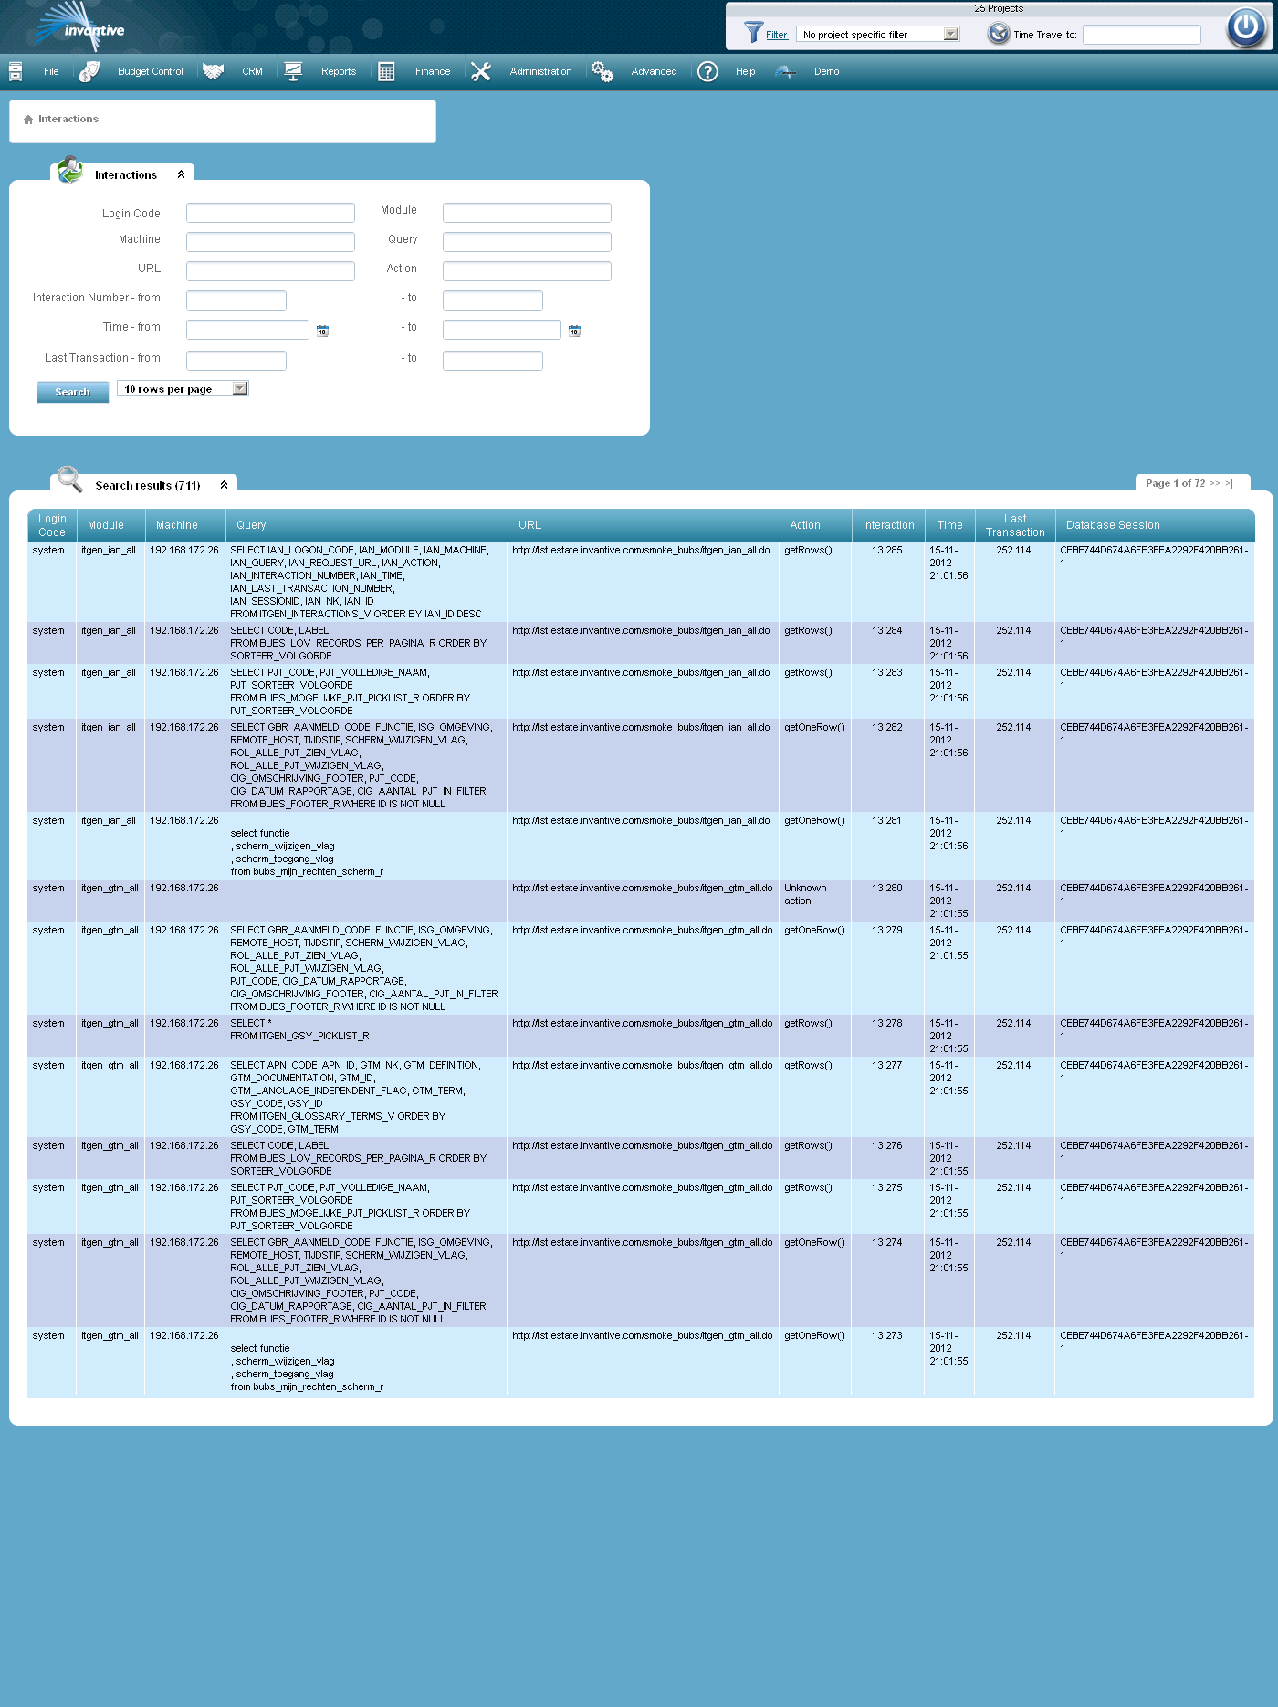Viewport: 1278px width, 1707px height.
Task: Click the Login Code input field
Action: [270, 214]
